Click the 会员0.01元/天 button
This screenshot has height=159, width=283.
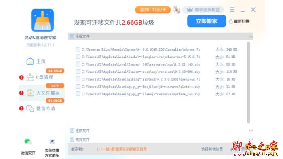pos(153,10)
